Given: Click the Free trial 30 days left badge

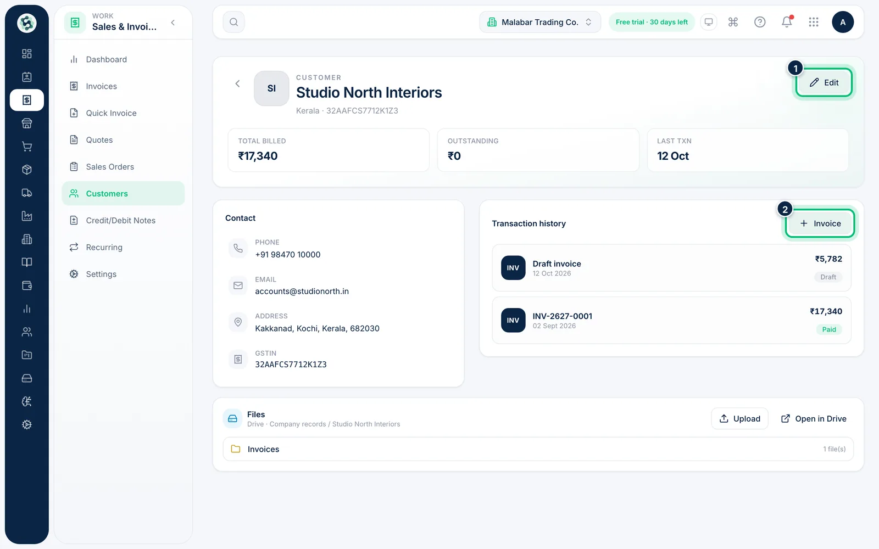Looking at the screenshot, I should point(652,22).
